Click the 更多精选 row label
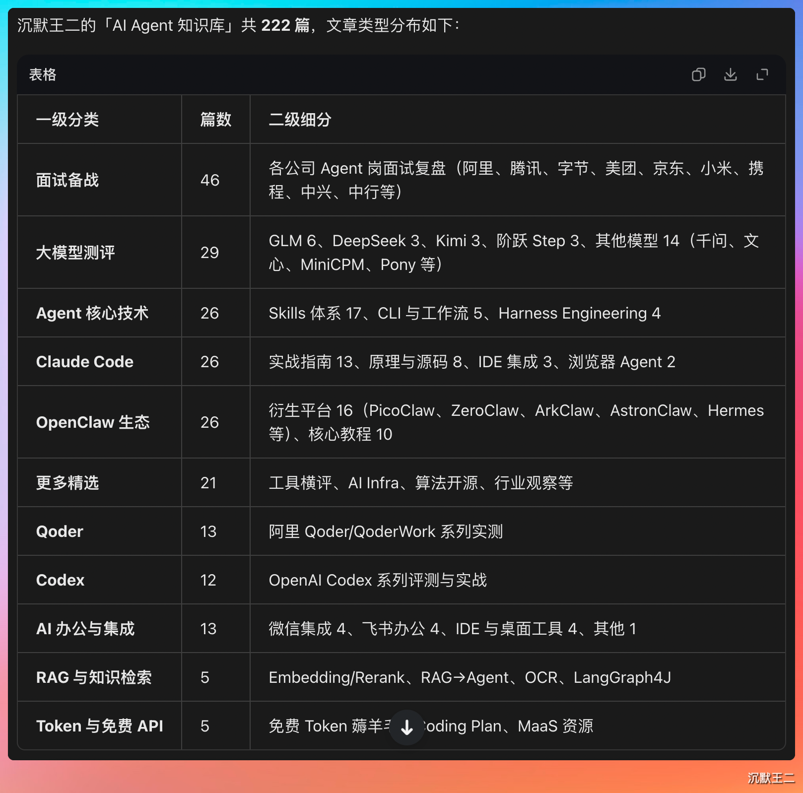 67,482
